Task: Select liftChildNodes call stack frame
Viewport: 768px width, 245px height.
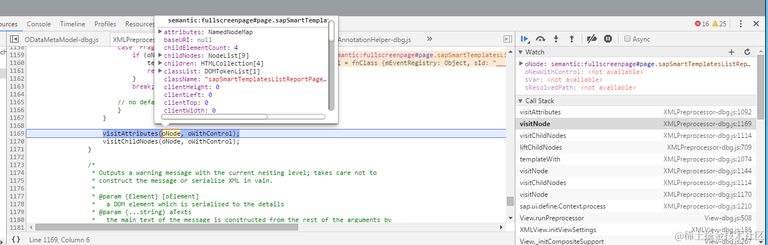Action: (x=636, y=147)
